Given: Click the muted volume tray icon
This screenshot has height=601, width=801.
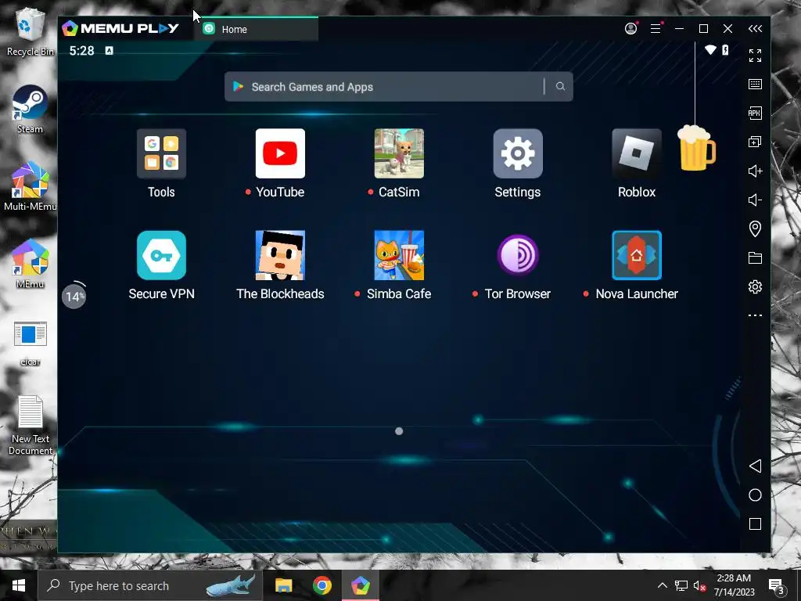Looking at the screenshot, I should point(699,585).
